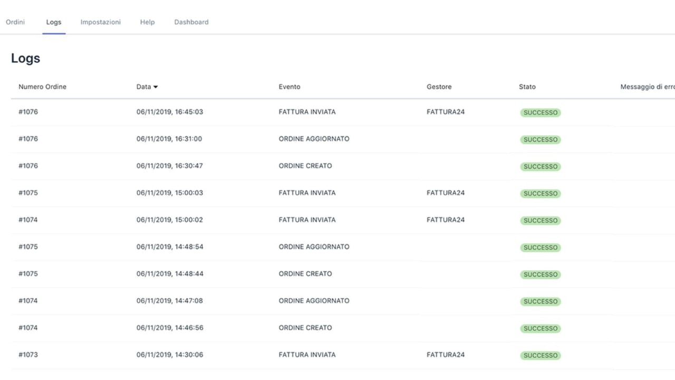Click SUCCESSO badge in the 16:45:03 row
The width and height of the screenshot is (675, 380).
541,112
